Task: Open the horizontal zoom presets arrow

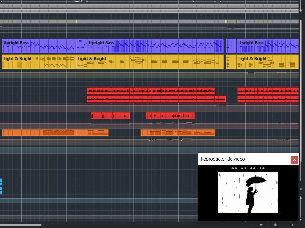Action: click(261, 225)
